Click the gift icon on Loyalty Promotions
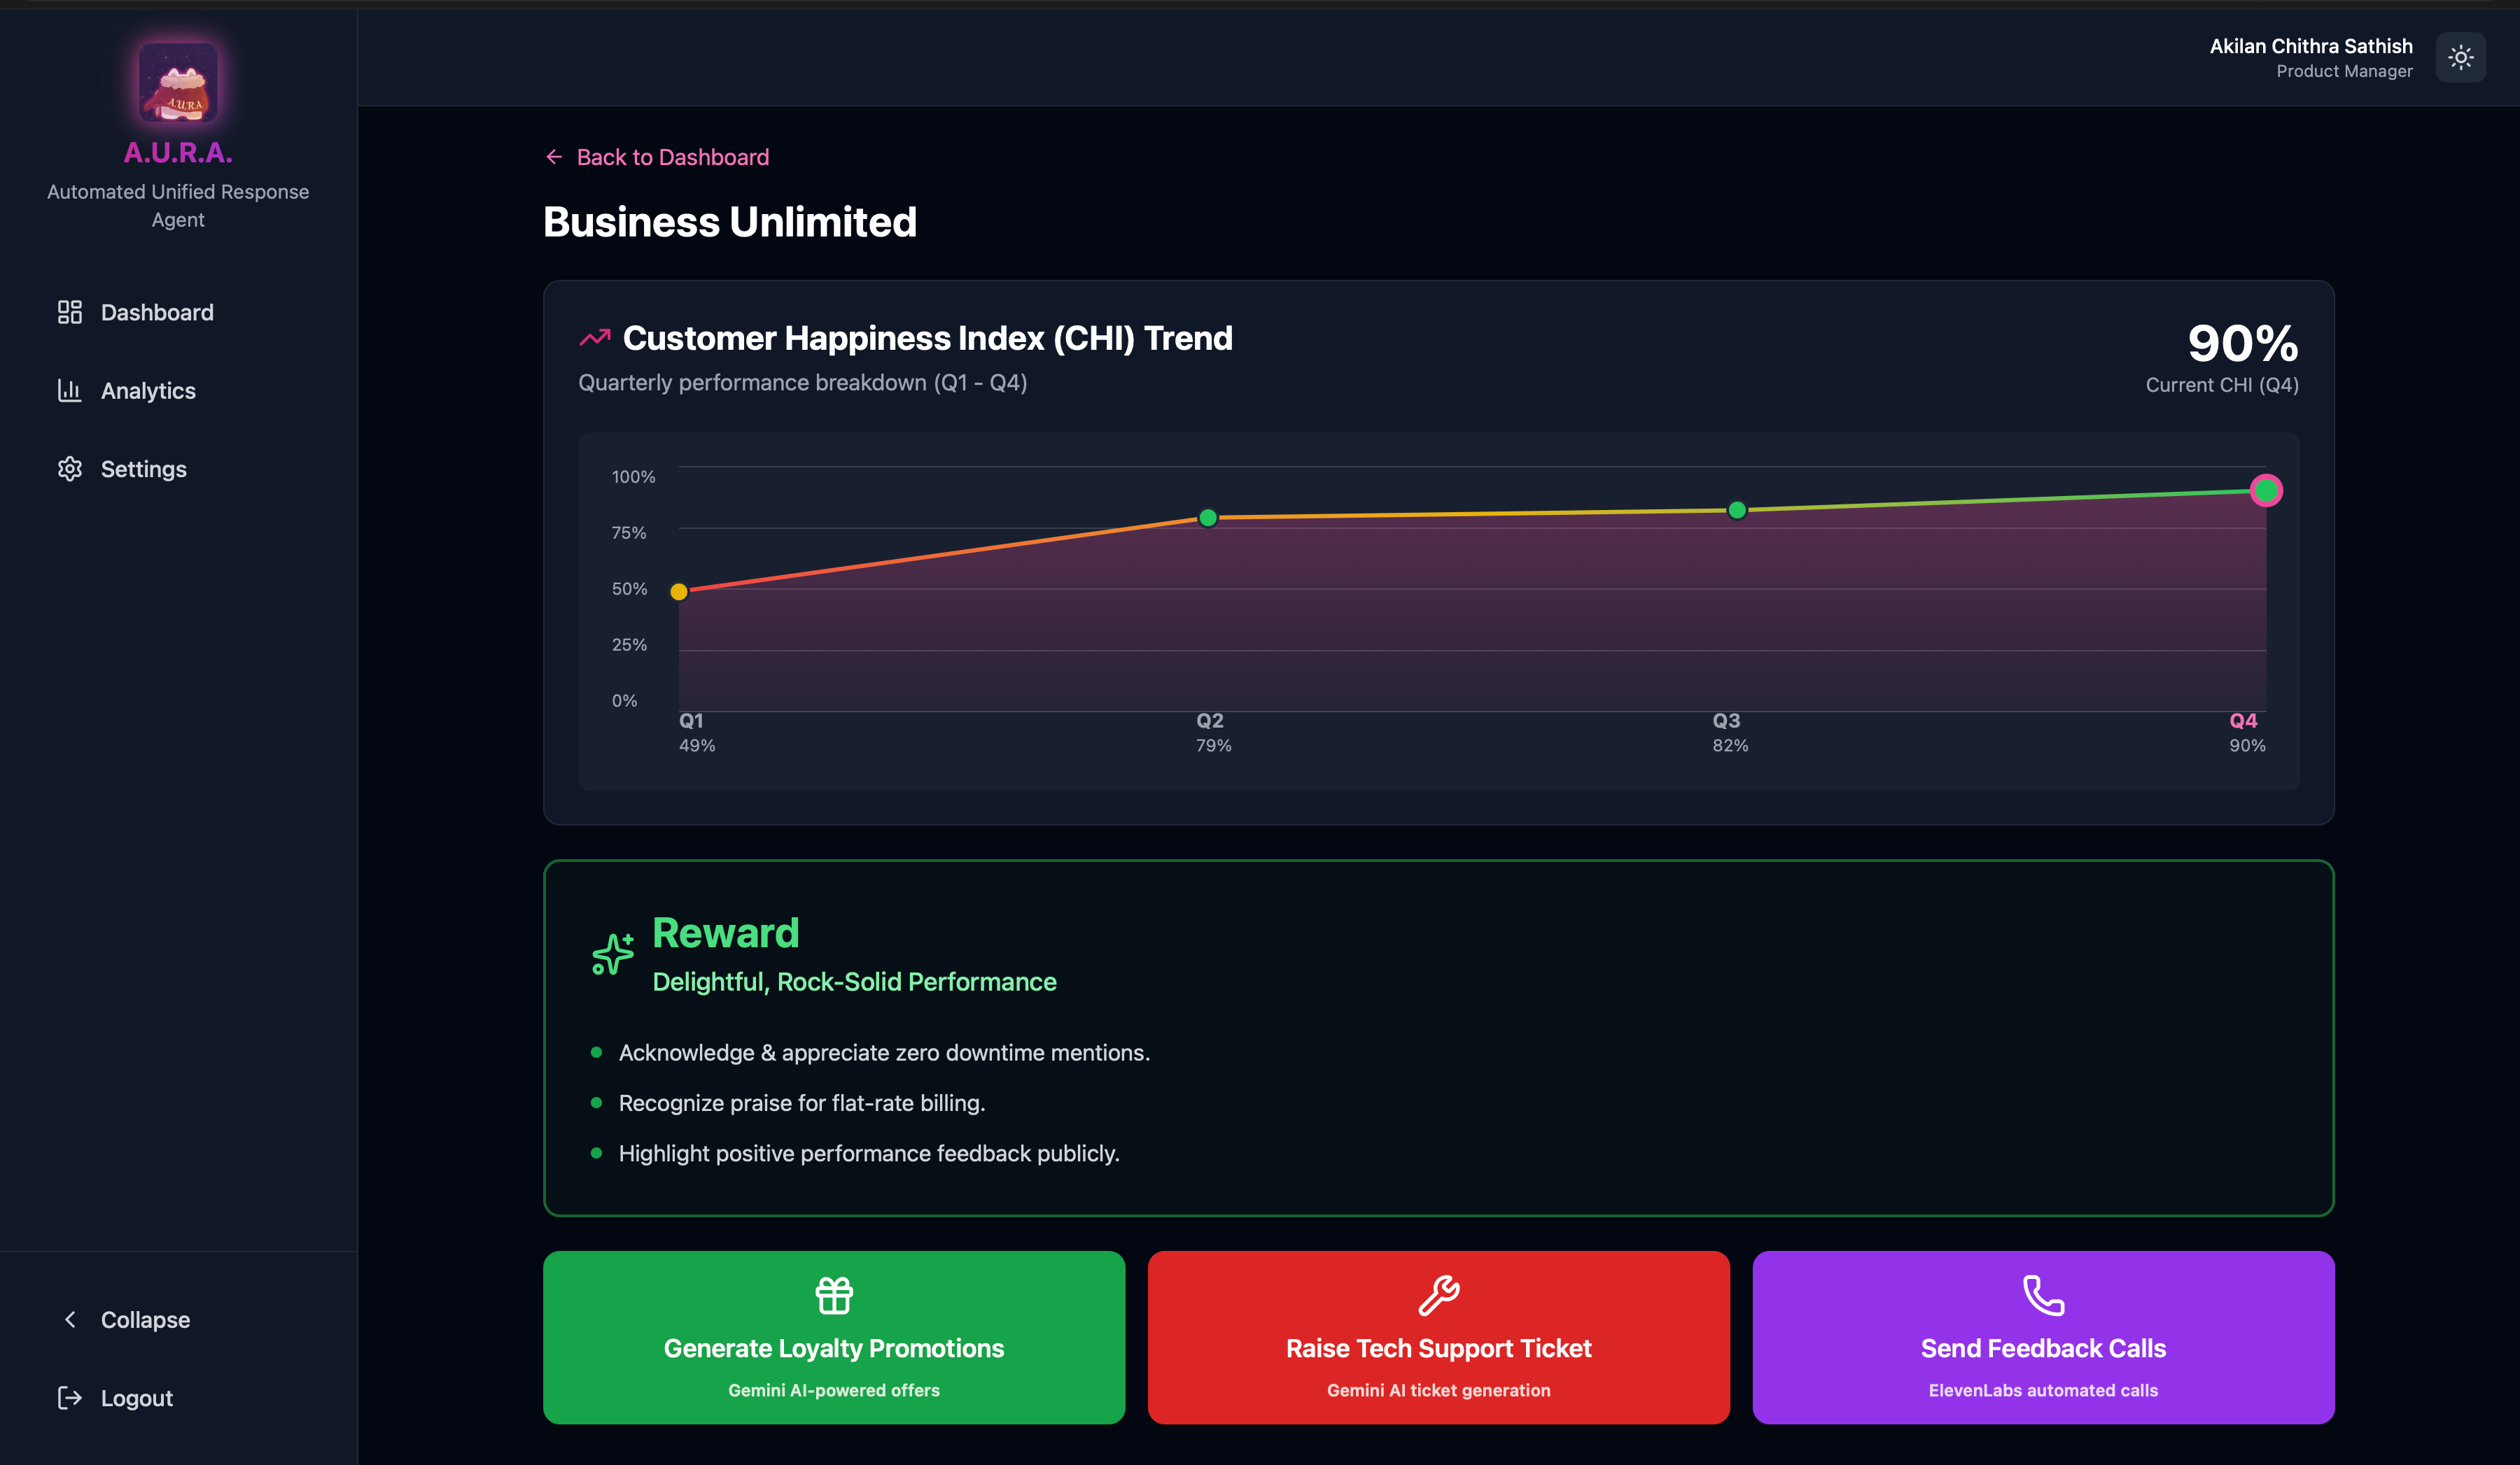This screenshot has height=1465, width=2520. [833, 1295]
